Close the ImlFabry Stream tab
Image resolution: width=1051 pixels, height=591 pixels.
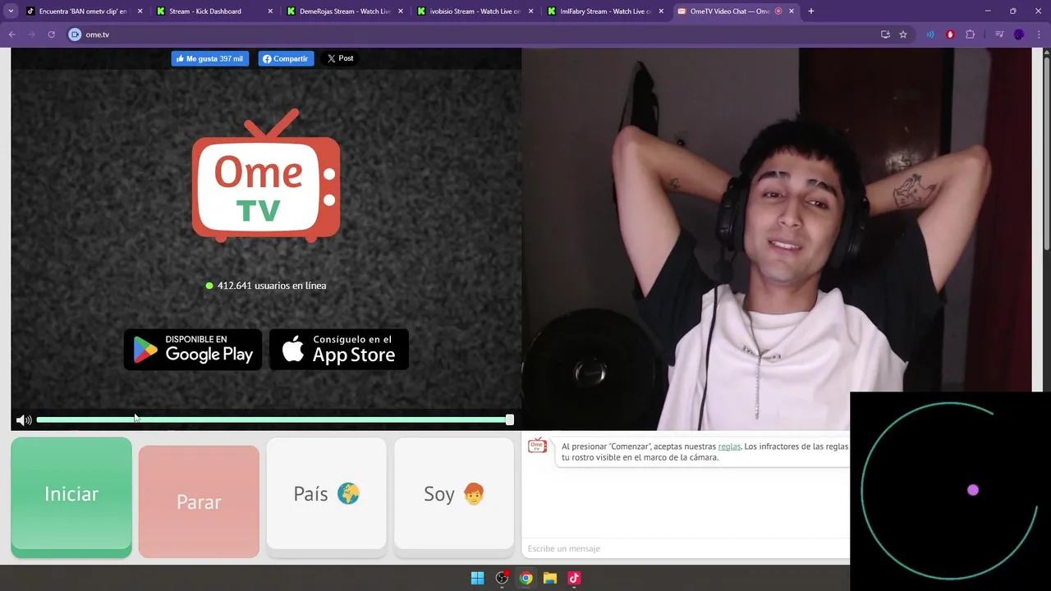tap(661, 11)
